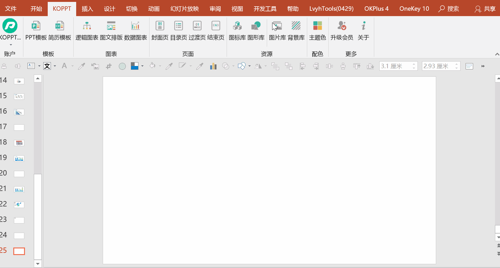The image size is (500, 268).
Task: Insert a 逻辑图表 logic diagram
Action: (x=87, y=30)
